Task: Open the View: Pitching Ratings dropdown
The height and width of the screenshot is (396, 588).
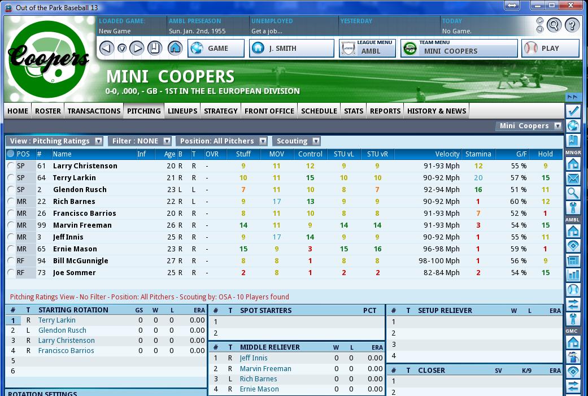Action: tap(55, 141)
